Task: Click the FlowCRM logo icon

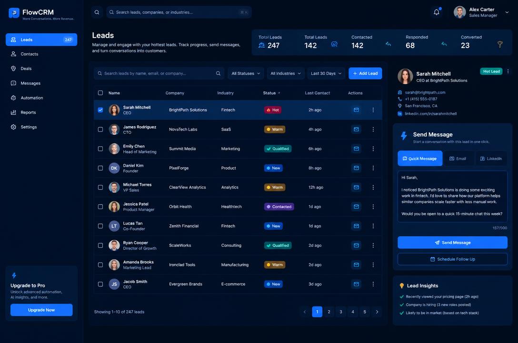Action: click(x=14, y=13)
